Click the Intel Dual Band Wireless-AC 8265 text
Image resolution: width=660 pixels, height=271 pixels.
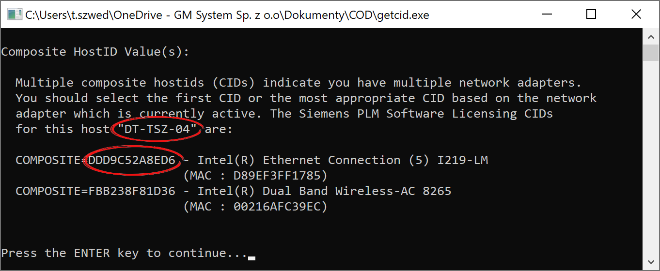point(324,191)
